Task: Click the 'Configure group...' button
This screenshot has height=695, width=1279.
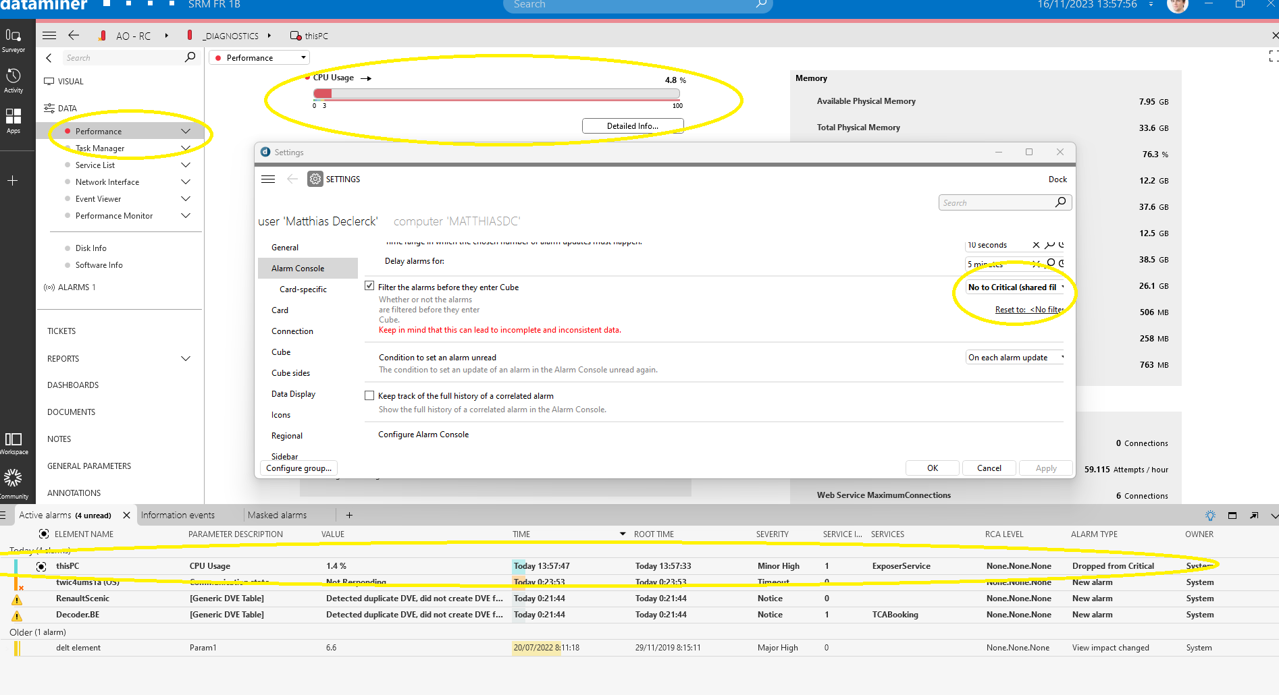Action: pyautogui.click(x=298, y=468)
